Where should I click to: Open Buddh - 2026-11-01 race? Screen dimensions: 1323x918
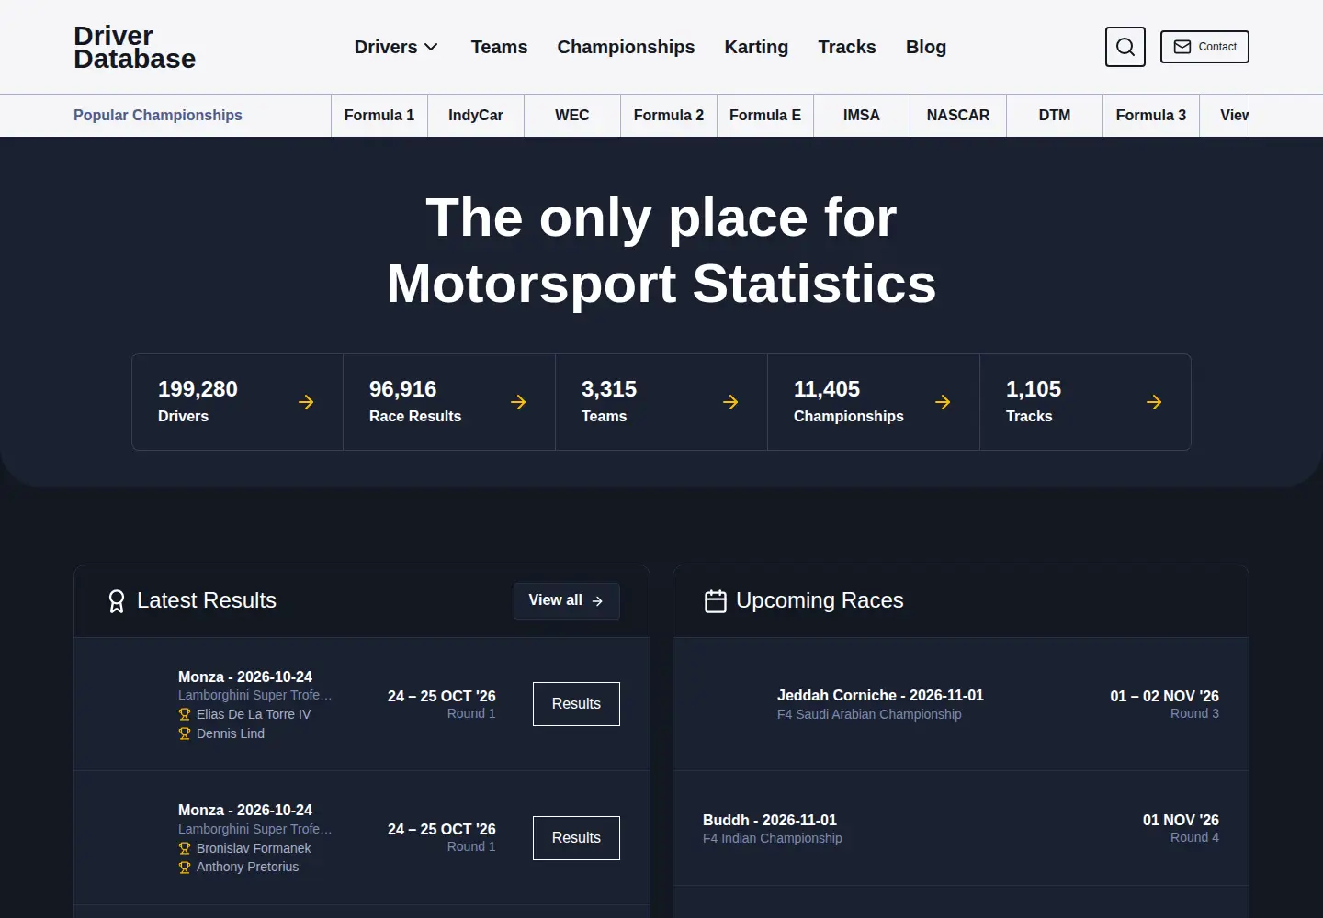770,820
